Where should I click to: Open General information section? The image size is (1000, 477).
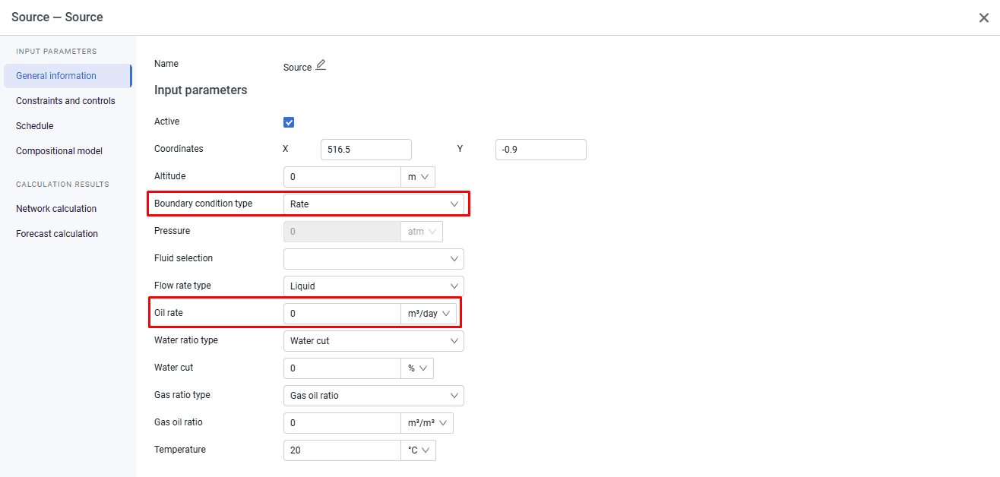pos(68,76)
